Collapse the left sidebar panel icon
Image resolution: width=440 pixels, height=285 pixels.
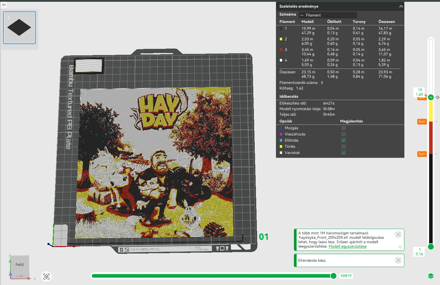click(4, 5)
